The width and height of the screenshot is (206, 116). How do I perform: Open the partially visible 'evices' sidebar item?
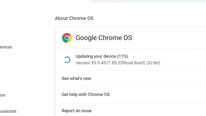(x=6, y=47)
